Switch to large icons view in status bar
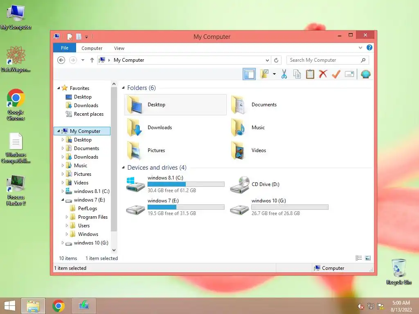 click(x=368, y=258)
